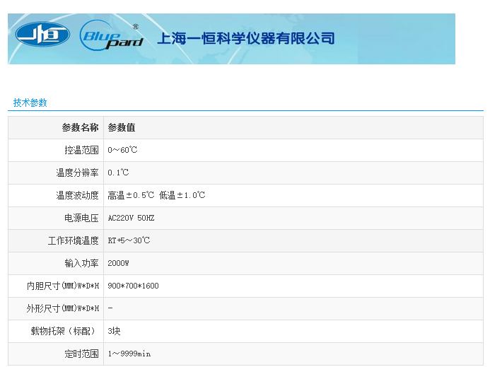Screen dimensions: 490x367
Task: Click the 1～9999min timer range value
Action: (x=129, y=354)
